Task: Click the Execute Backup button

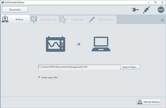Action: [149, 102]
